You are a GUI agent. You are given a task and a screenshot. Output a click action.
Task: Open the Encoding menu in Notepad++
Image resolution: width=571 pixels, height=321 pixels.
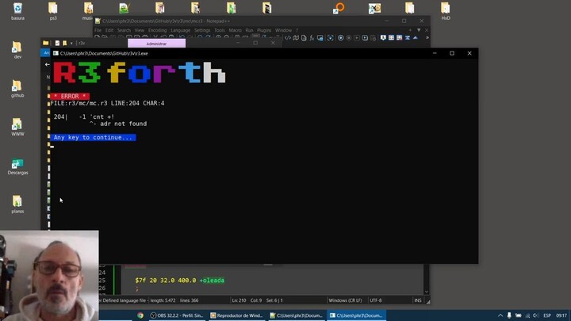[x=157, y=30]
